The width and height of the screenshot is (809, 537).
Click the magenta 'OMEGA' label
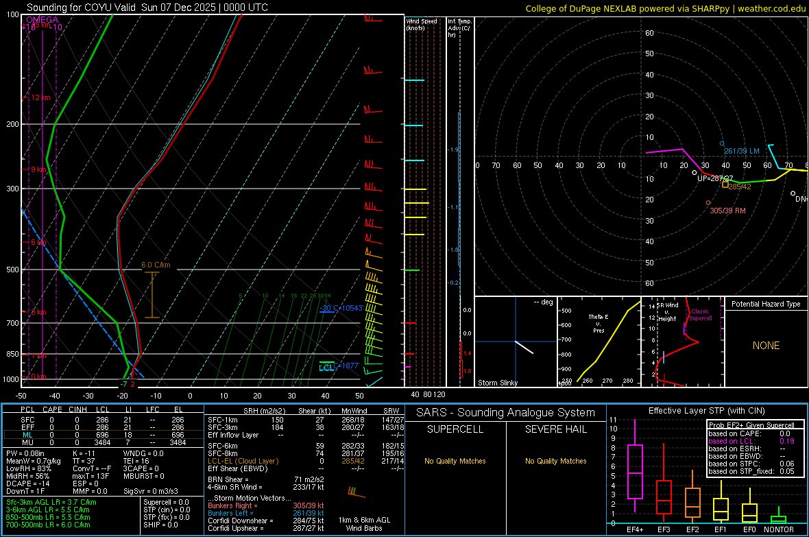pos(43,20)
